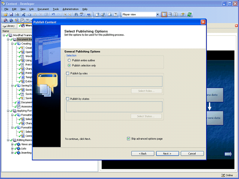Click the third icon in second toolbar row
Viewport: 239px width, 179px height.
16,20
